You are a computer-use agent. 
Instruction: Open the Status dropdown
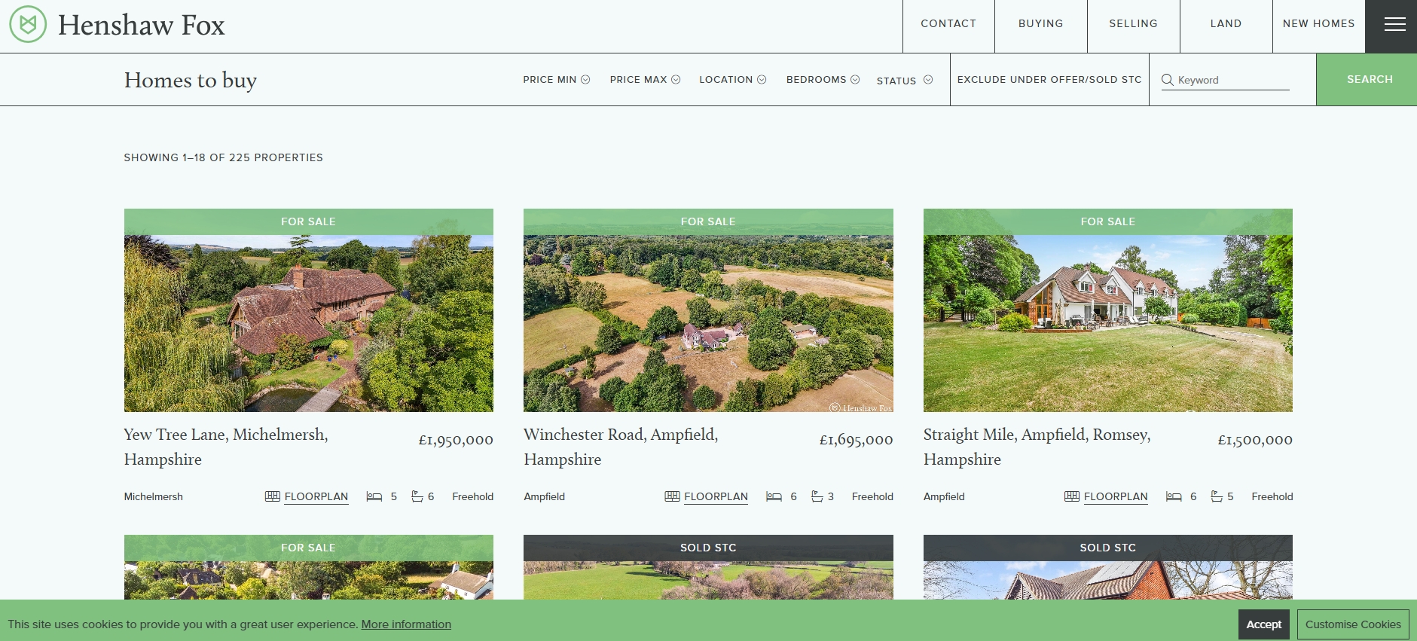coord(905,80)
